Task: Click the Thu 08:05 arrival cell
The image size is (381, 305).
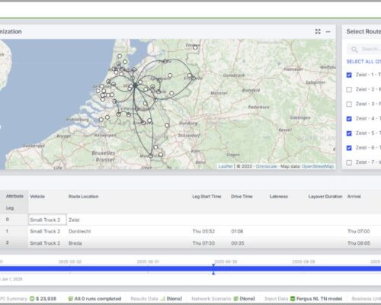Action: pos(359,243)
